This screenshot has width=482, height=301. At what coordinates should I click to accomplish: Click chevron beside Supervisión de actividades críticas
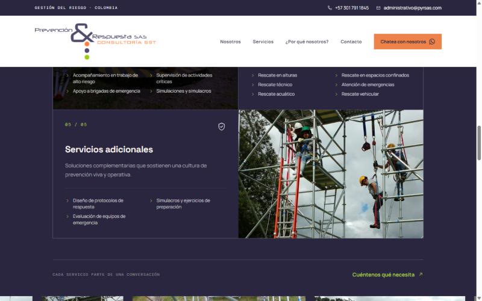click(151, 75)
